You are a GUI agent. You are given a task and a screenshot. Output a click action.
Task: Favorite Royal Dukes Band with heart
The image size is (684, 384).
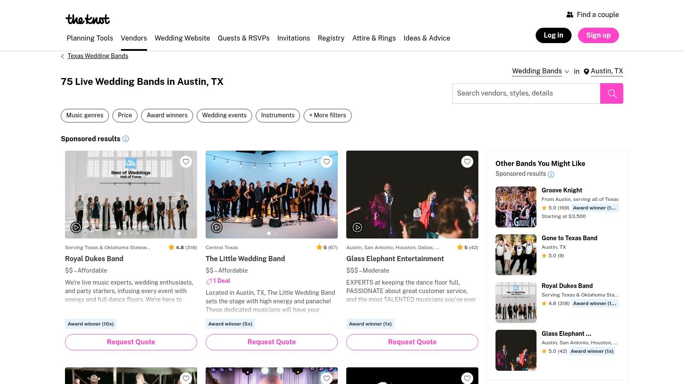pos(186,162)
